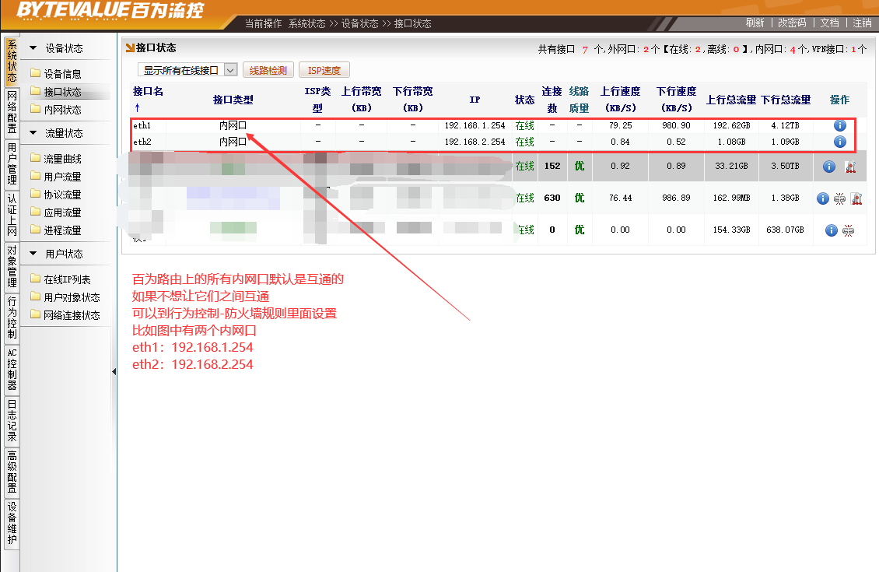Click the info icon in the 154.33GB row
Screen dimensions: 879x572
tap(831, 230)
